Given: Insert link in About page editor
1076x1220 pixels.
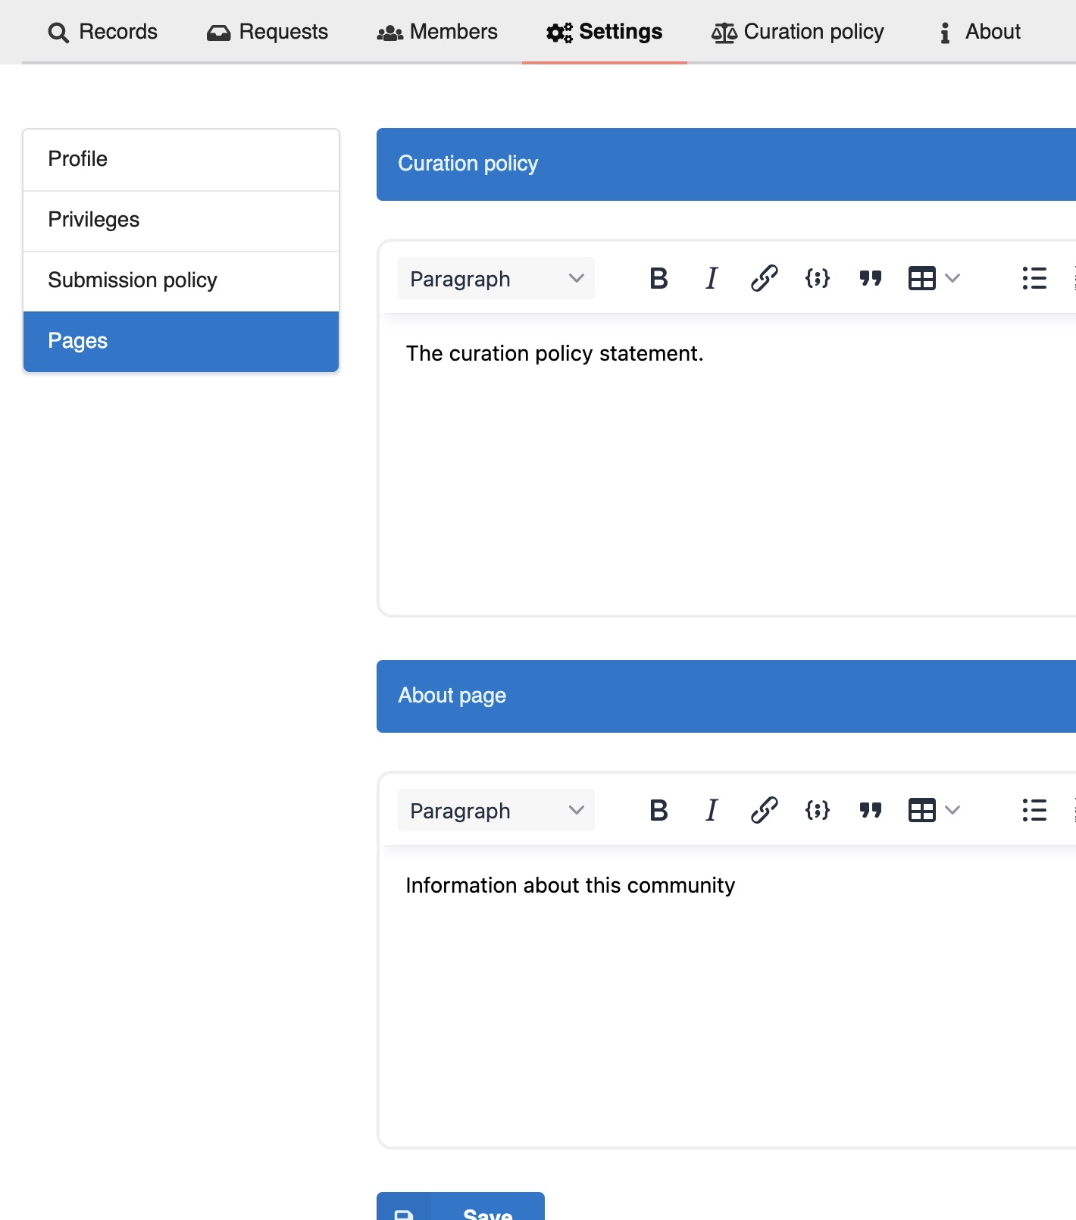Looking at the screenshot, I should pyautogui.click(x=764, y=810).
